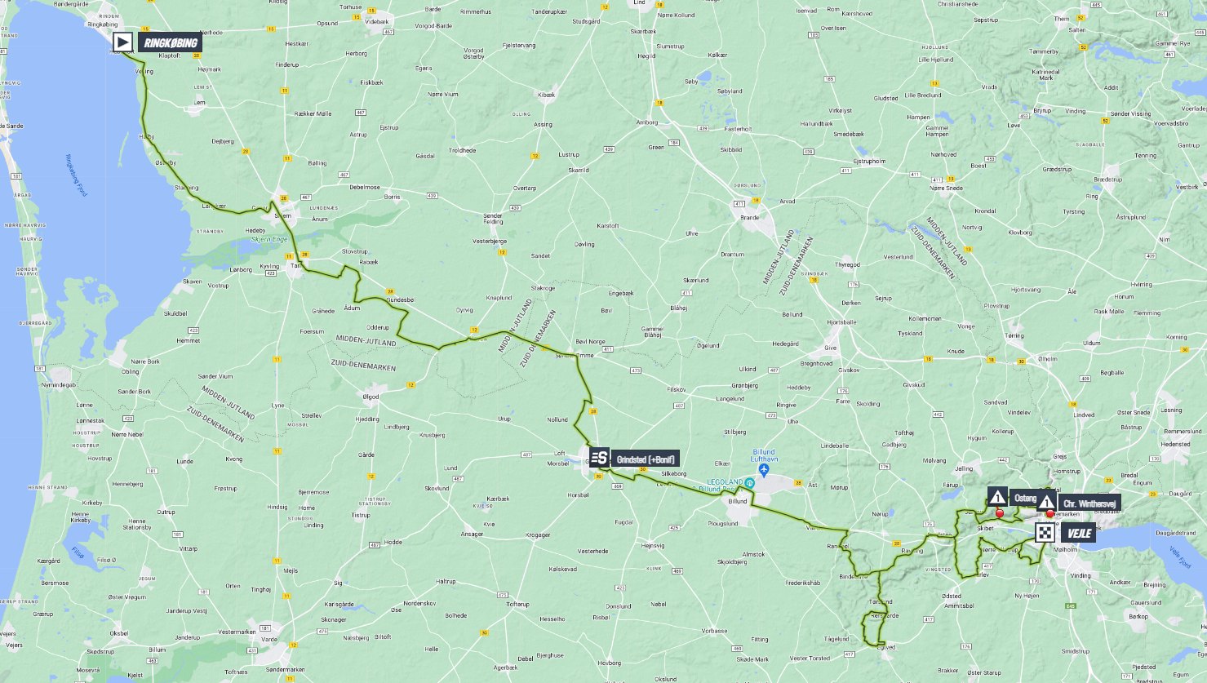Click the red climb marker below Ostang
Viewport: 1207px width, 683px height.
tap(1000, 513)
